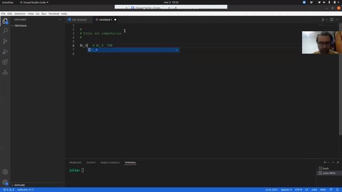342x192 pixels.
Task: Open the Run and Debug view
Action: [x=5, y=52]
